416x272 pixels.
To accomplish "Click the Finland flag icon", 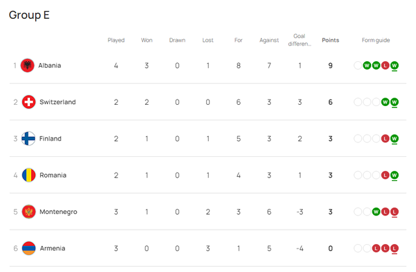I will (x=28, y=139).
